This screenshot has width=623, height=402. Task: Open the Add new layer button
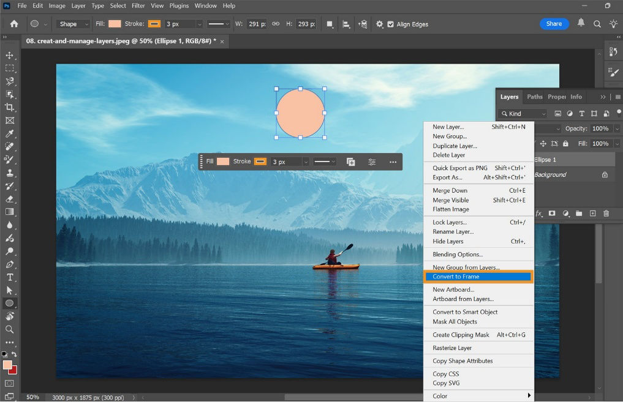pos(592,214)
